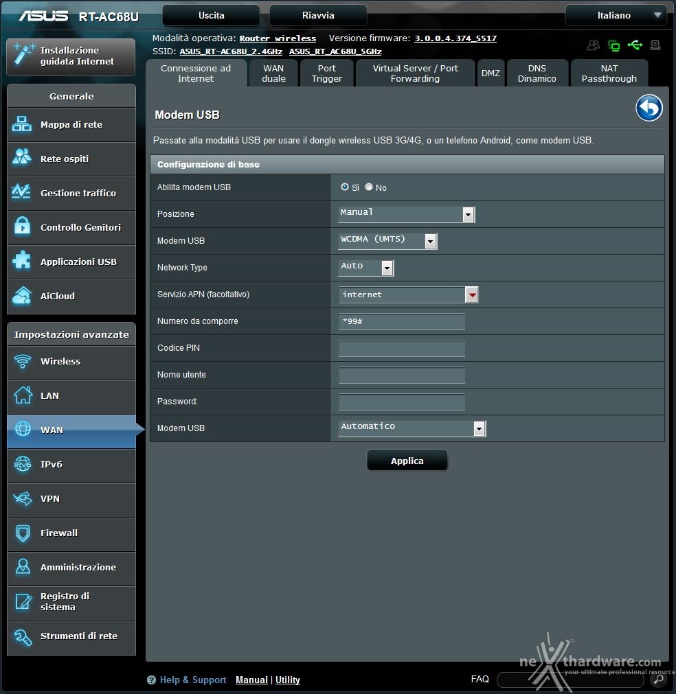Click the green network clients status icon
This screenshot has height=694, width=676.
coord(614,45)
